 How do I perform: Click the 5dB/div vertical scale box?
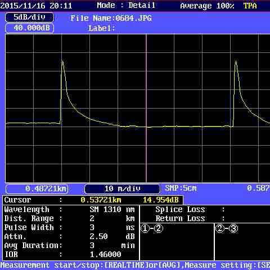click(x=30, y=17)
